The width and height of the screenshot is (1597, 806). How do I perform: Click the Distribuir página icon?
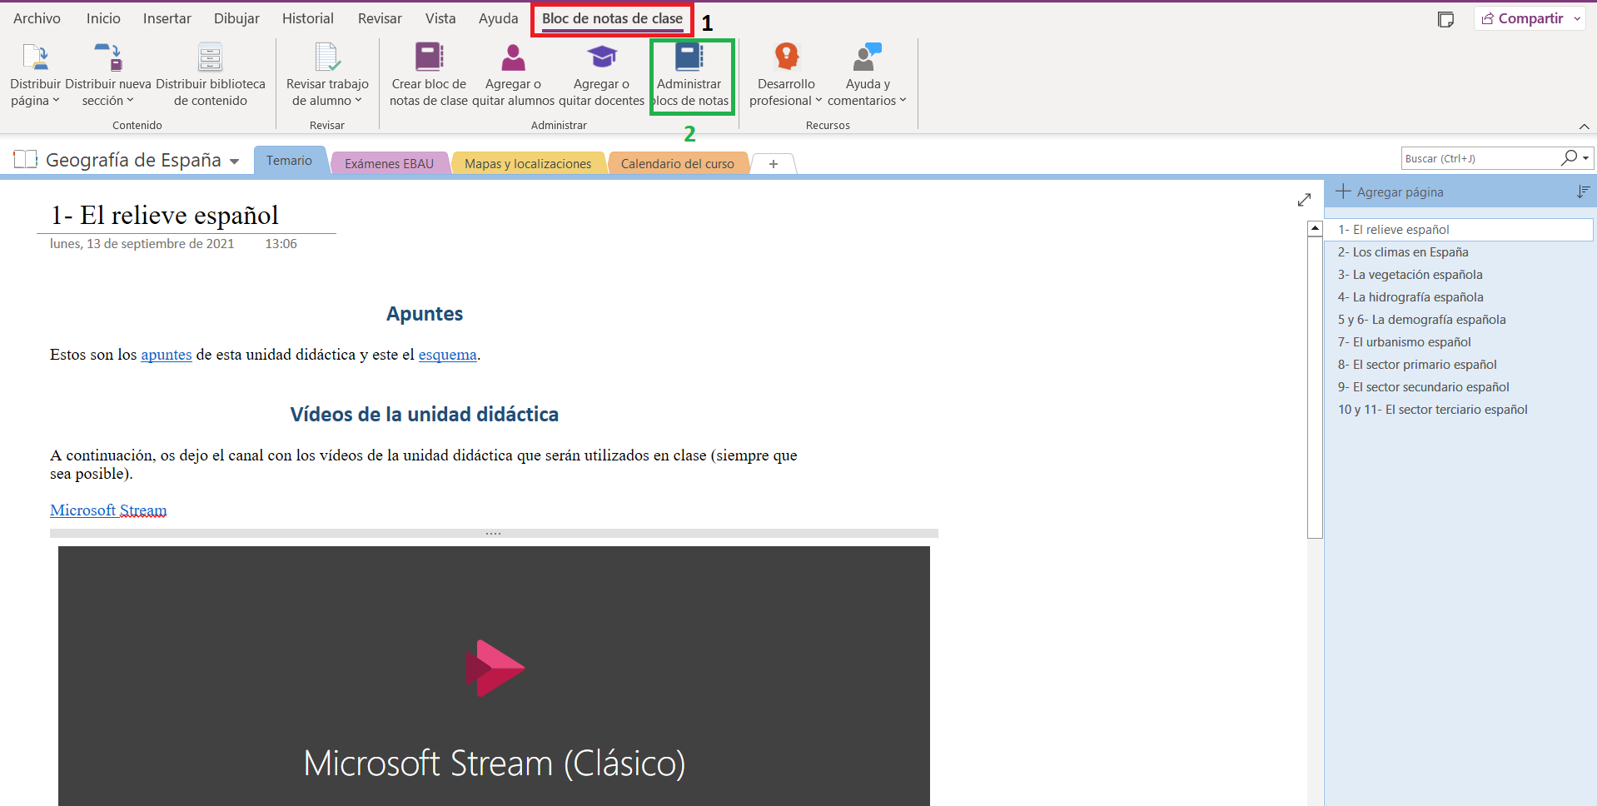[35, 57]
